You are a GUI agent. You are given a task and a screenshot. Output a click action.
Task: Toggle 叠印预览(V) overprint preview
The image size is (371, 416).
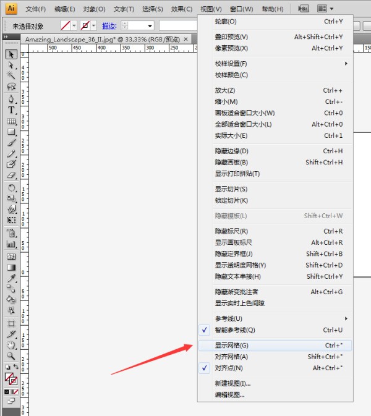pos(275,36)
